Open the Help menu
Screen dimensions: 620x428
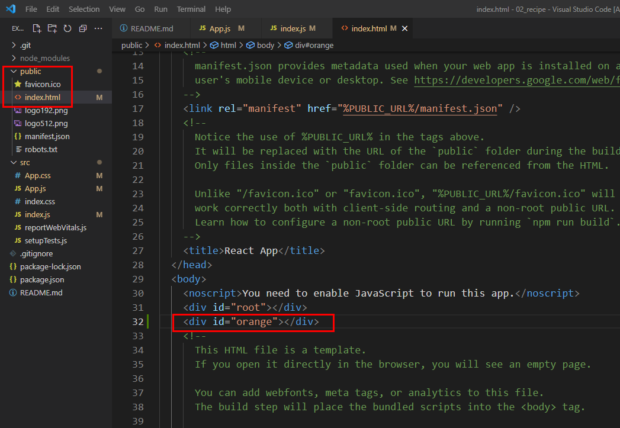(x=223, y=9)
